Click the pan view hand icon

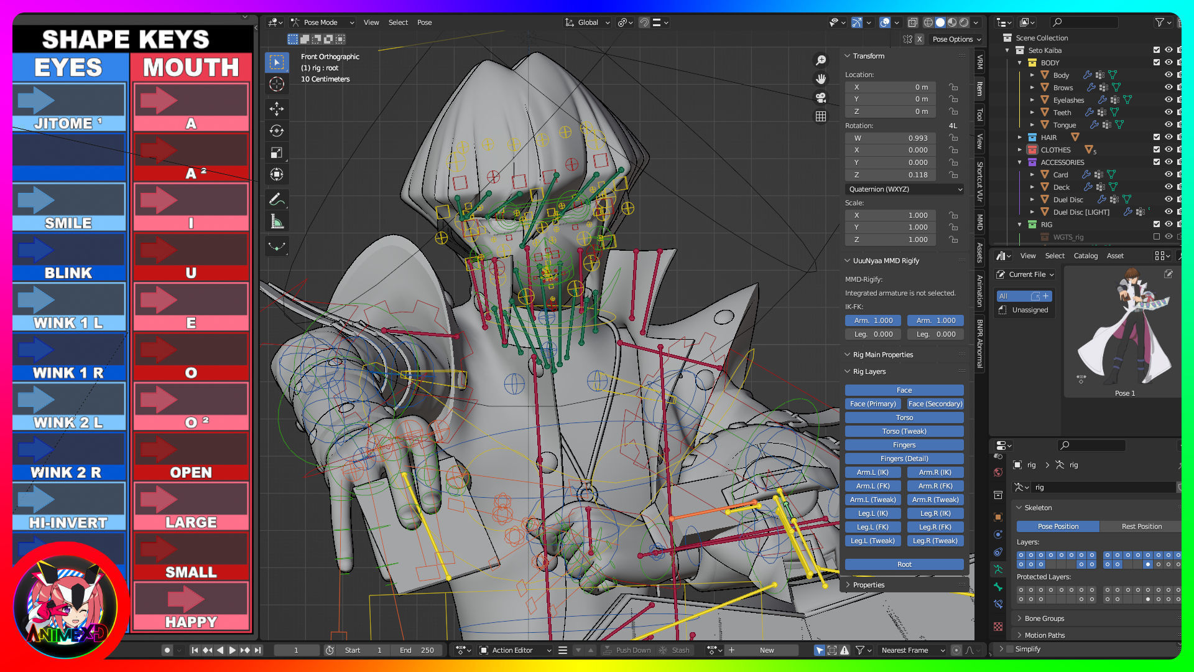coord(821,79)
